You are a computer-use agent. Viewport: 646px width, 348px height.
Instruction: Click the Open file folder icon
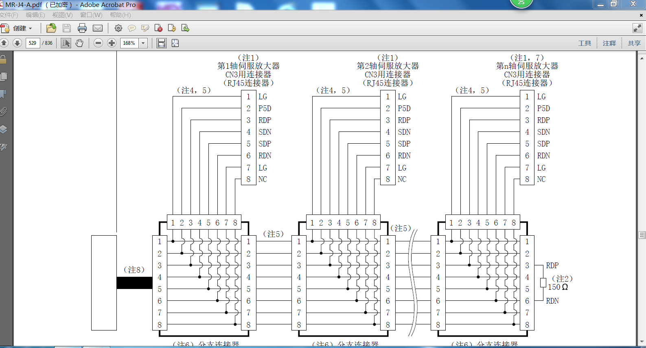click(x=51, y=28)
